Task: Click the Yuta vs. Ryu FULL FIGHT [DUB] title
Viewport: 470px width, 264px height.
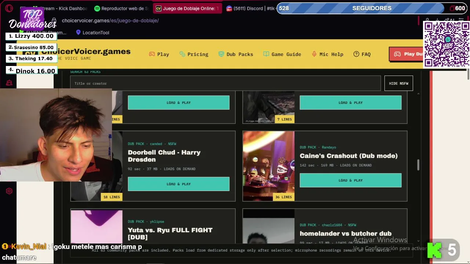Action: tap(170, 234)
